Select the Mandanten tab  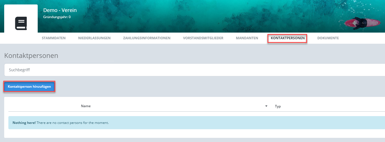coord(247,38)
